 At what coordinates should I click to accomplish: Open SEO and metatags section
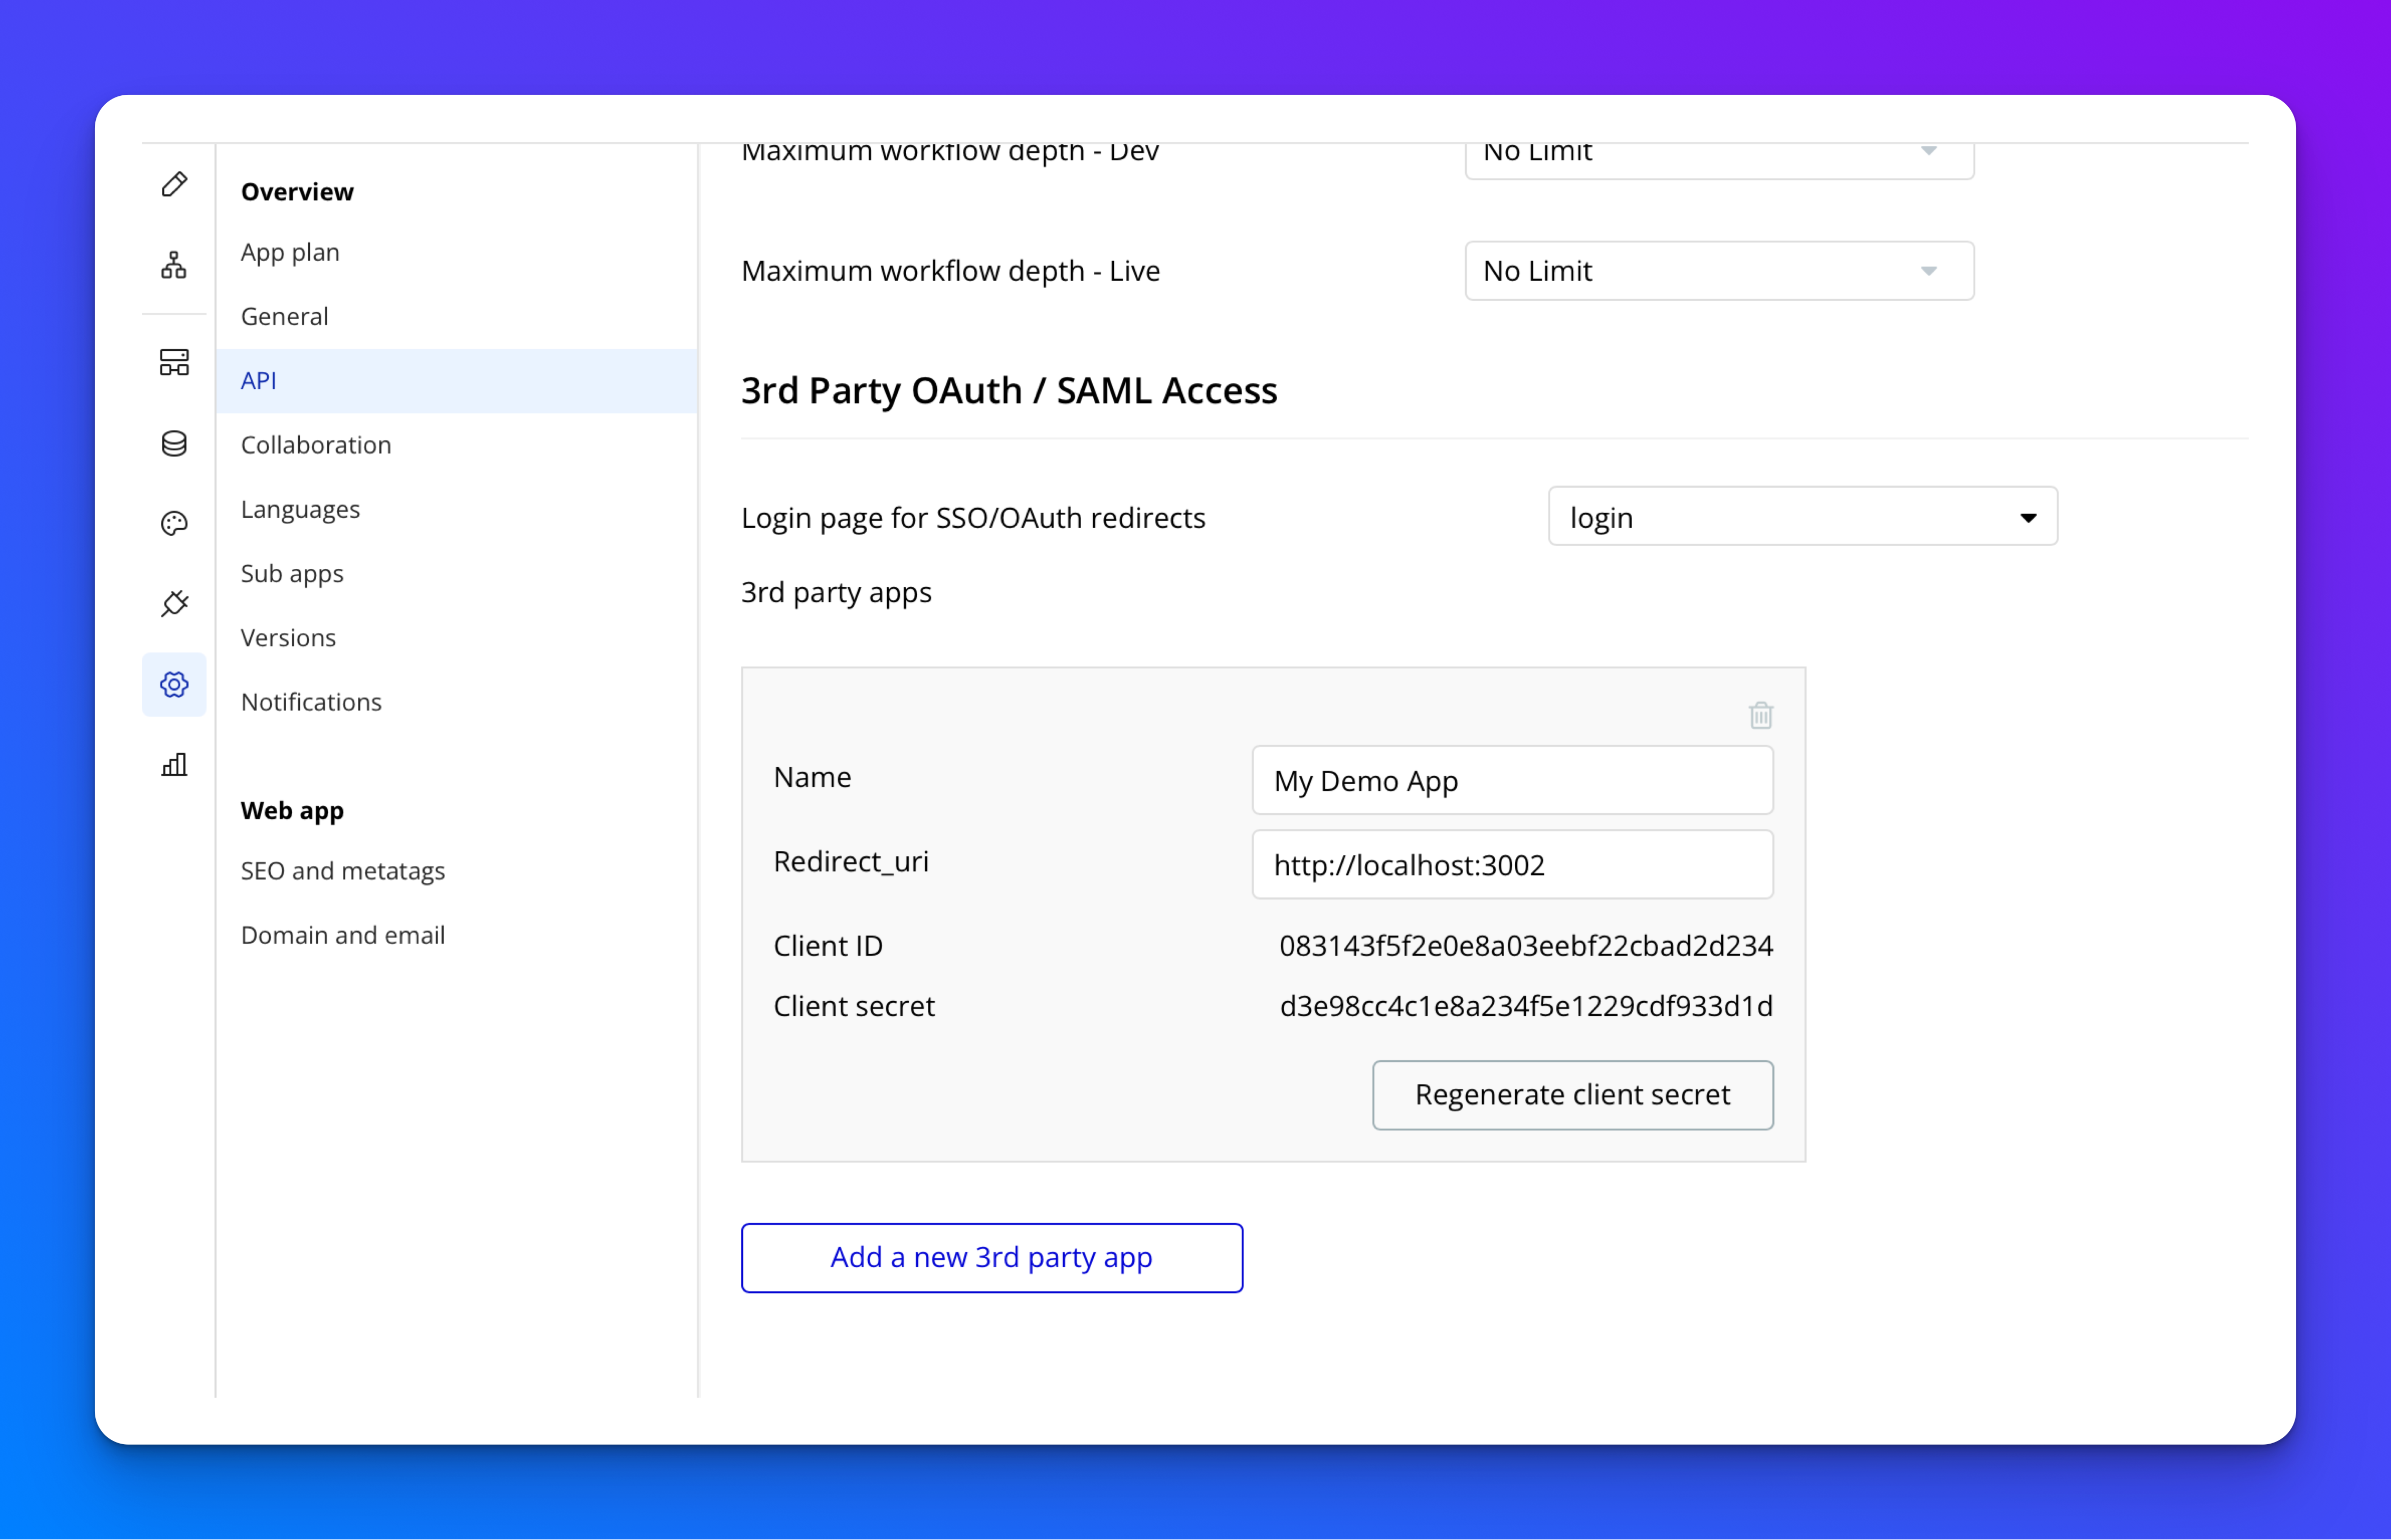coord(342,871)
